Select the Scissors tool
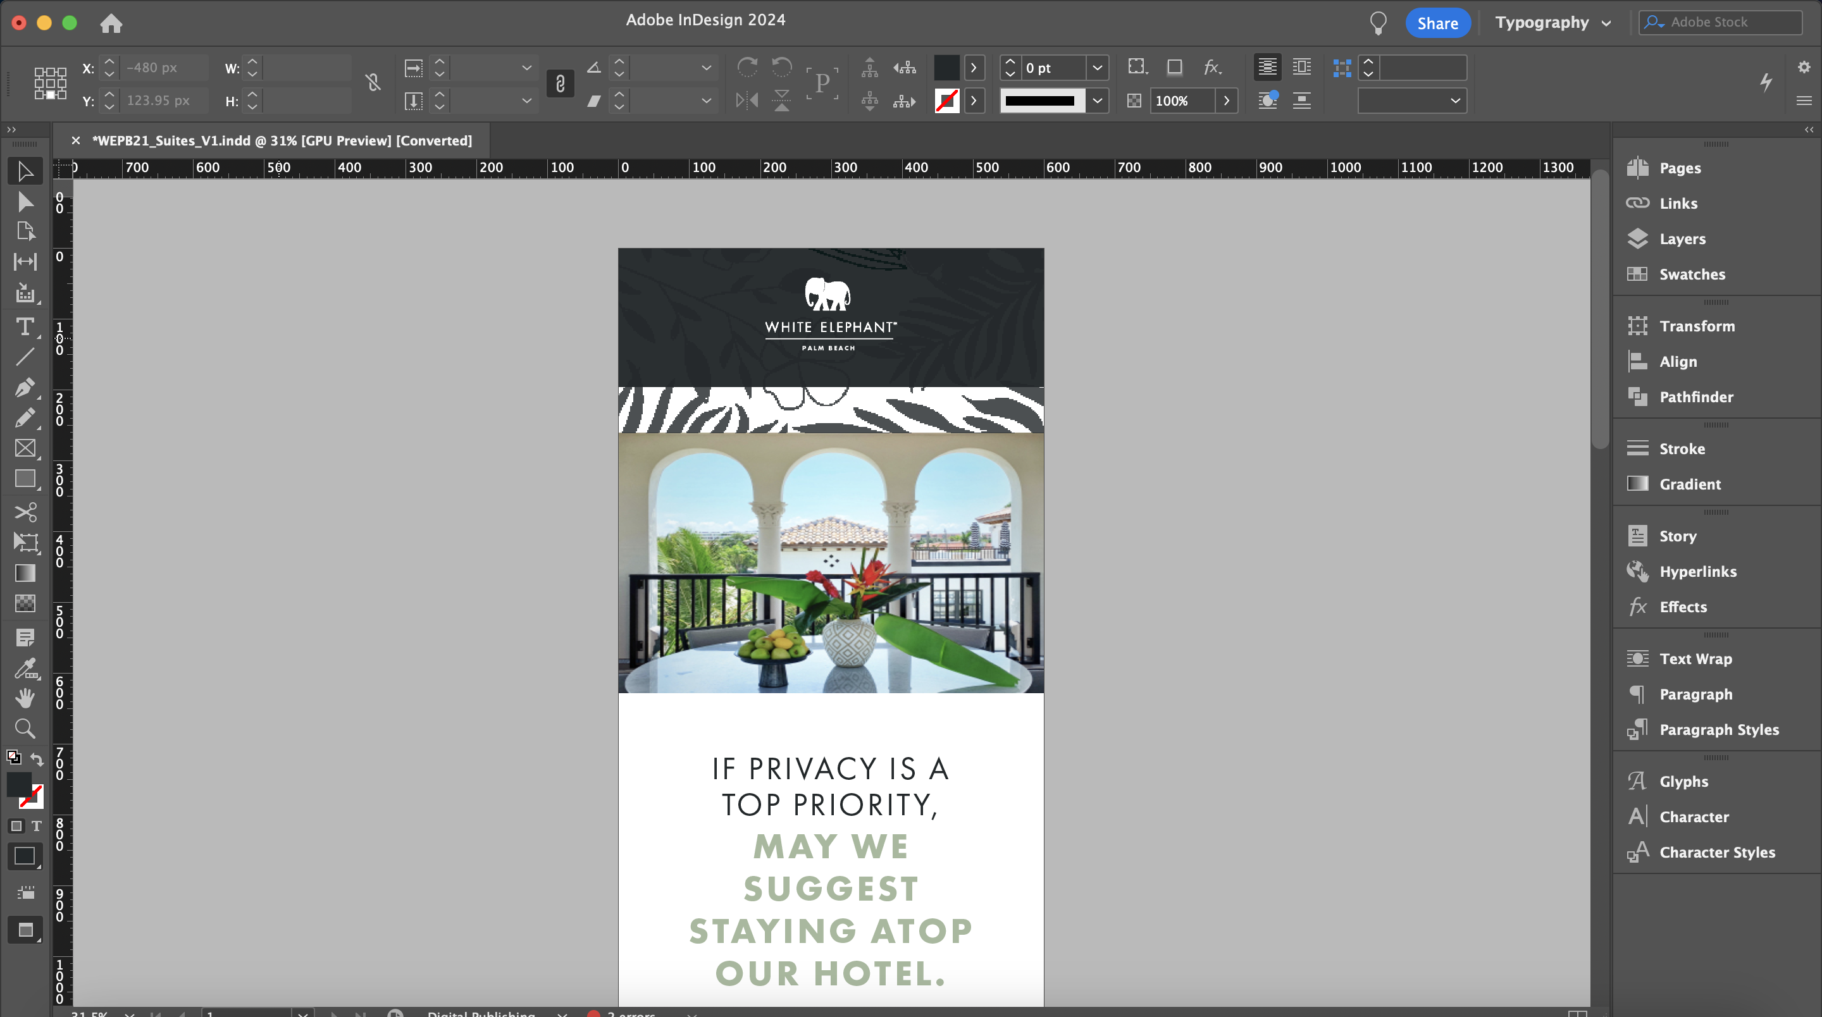 pyautogui.click(x=25, y=511)
